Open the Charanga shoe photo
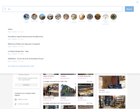Viewport: 140px width, 109px height. [x=112, y=82]
